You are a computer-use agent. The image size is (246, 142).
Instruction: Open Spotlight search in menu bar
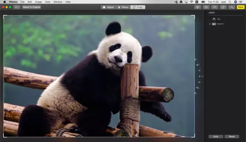(230, 2)
